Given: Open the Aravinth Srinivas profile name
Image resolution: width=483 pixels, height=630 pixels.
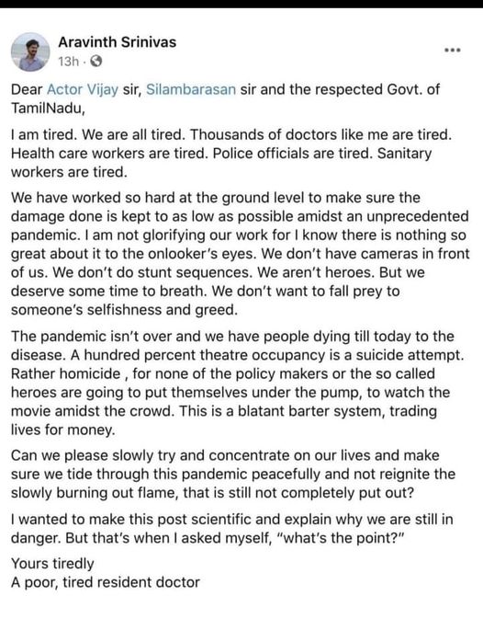Looking at the screenshot, I should point(118,42).
